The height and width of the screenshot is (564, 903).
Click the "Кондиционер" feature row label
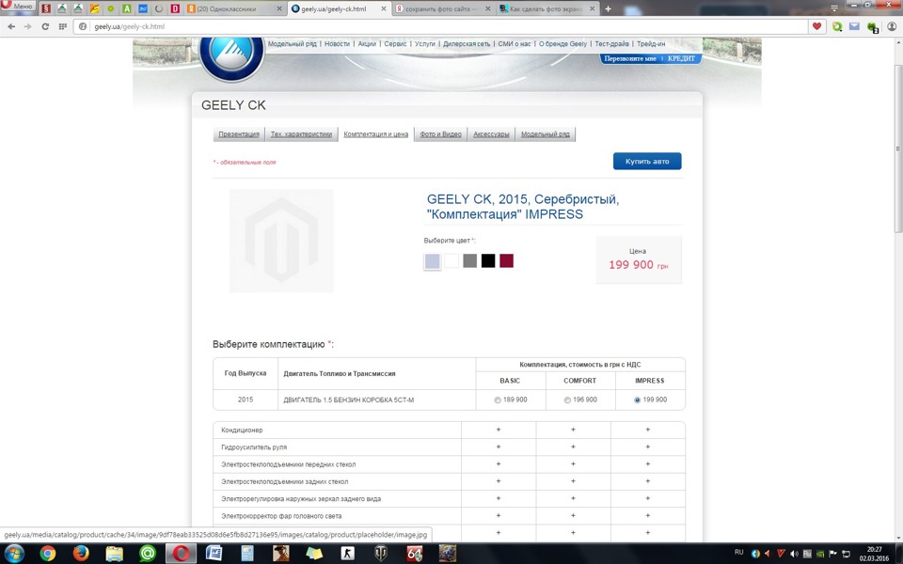[x=242, y=430]
